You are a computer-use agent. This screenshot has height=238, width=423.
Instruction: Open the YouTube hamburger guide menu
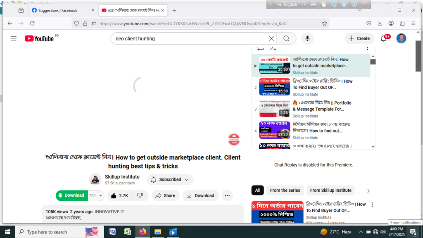click(14, 38)
